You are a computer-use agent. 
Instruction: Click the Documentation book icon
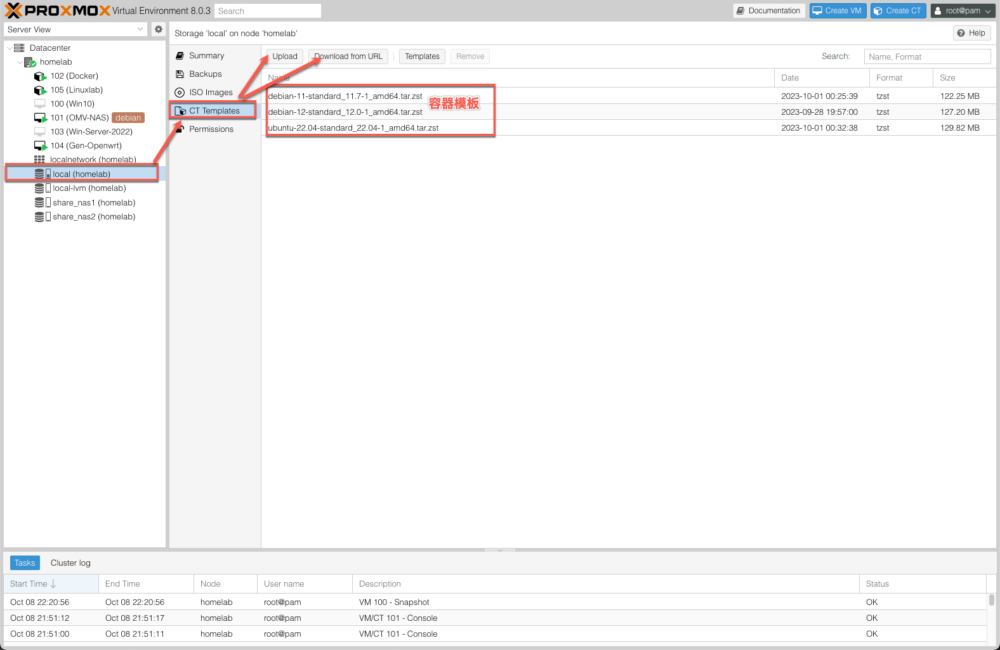pos(740,11)
